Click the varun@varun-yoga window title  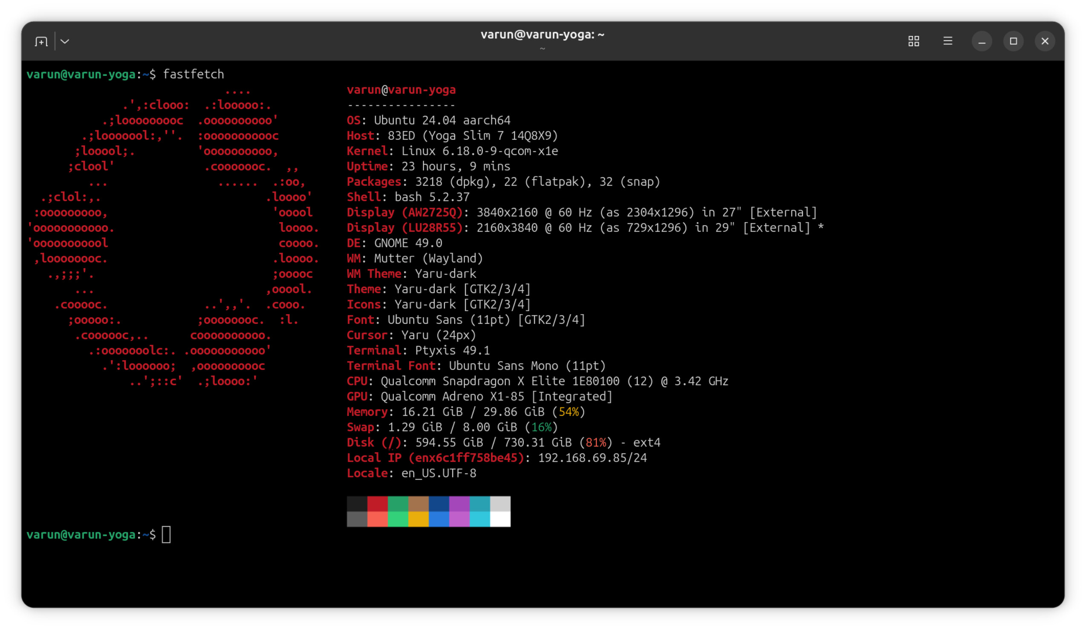click(x=542, y=35)
